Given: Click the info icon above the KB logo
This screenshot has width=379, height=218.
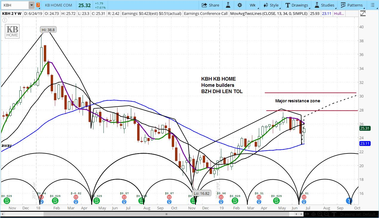Looking at the screenshot, I should (x=4, y=20).
